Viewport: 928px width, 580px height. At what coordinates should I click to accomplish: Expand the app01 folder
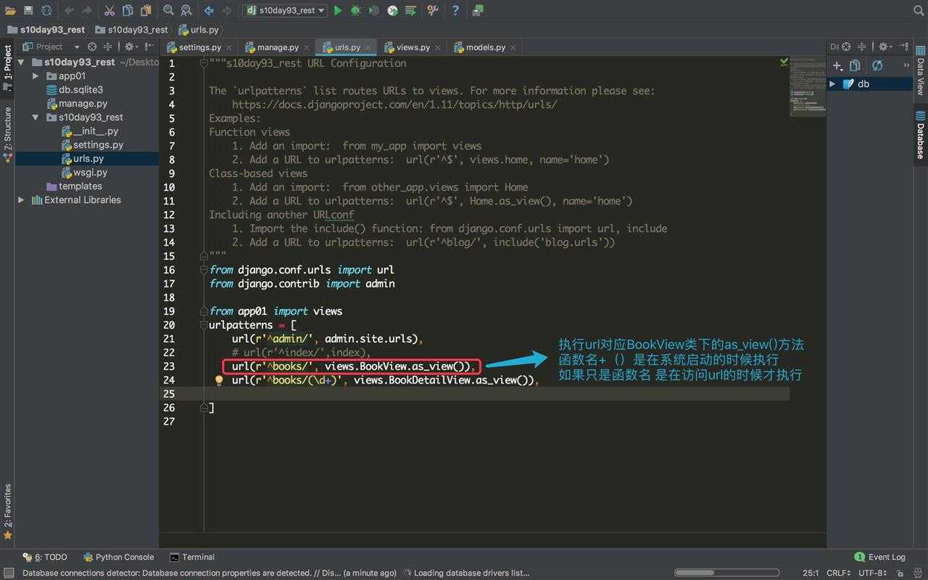(x=36, y=75)
